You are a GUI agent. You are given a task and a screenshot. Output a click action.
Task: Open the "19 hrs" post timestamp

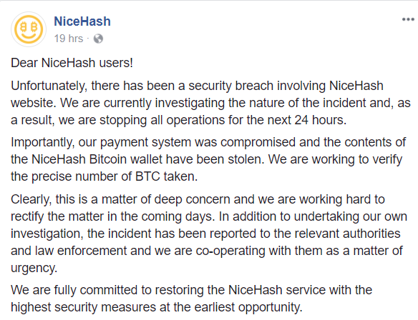69,39
